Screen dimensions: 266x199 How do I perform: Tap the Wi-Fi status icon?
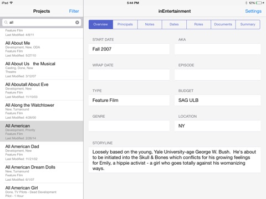(x=11, y=3)
